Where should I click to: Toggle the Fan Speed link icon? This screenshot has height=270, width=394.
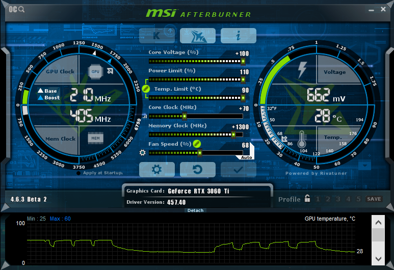[x=197, y=144]
